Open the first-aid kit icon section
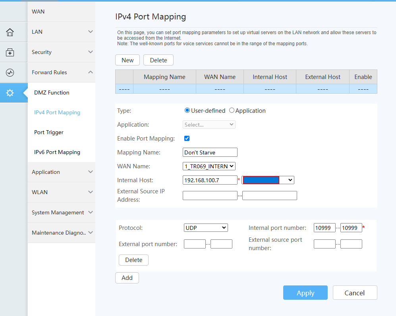This screenshot has height=316, width=396. [x=10, y=52]
